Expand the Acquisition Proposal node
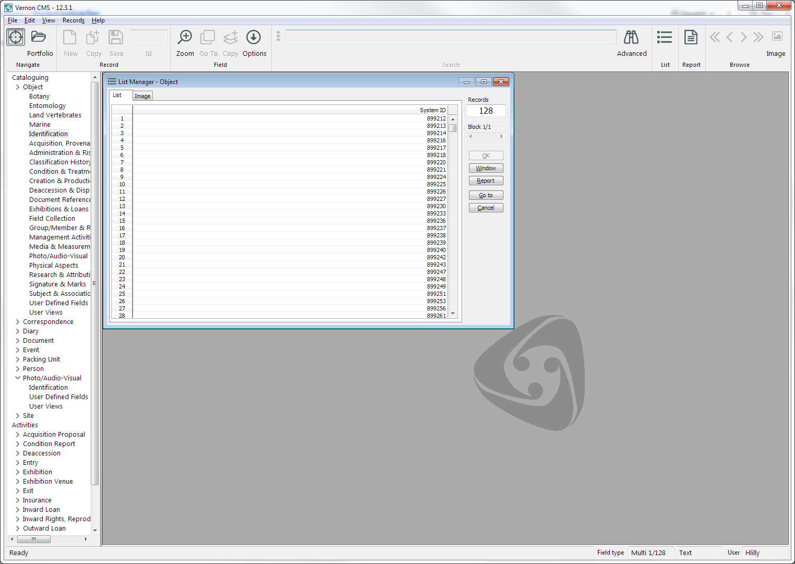The width and height of the screenshot is (795, 564). click(x=18, y=435)
